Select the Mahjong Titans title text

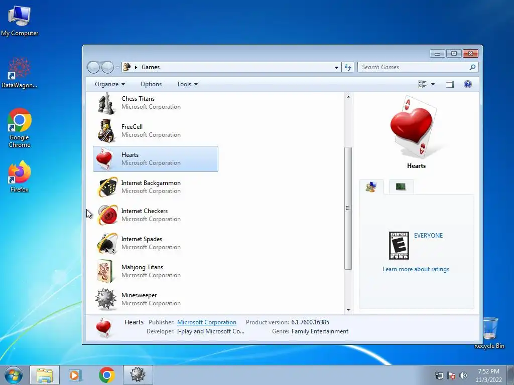[142, 267]
